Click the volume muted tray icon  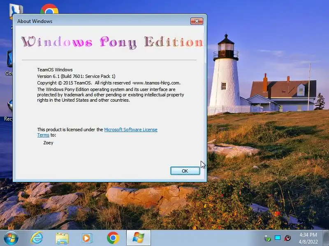287,238
